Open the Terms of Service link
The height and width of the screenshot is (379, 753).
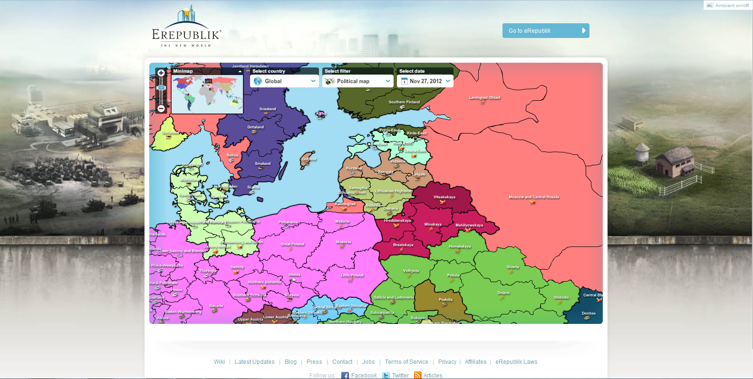[x=406, y=362]
